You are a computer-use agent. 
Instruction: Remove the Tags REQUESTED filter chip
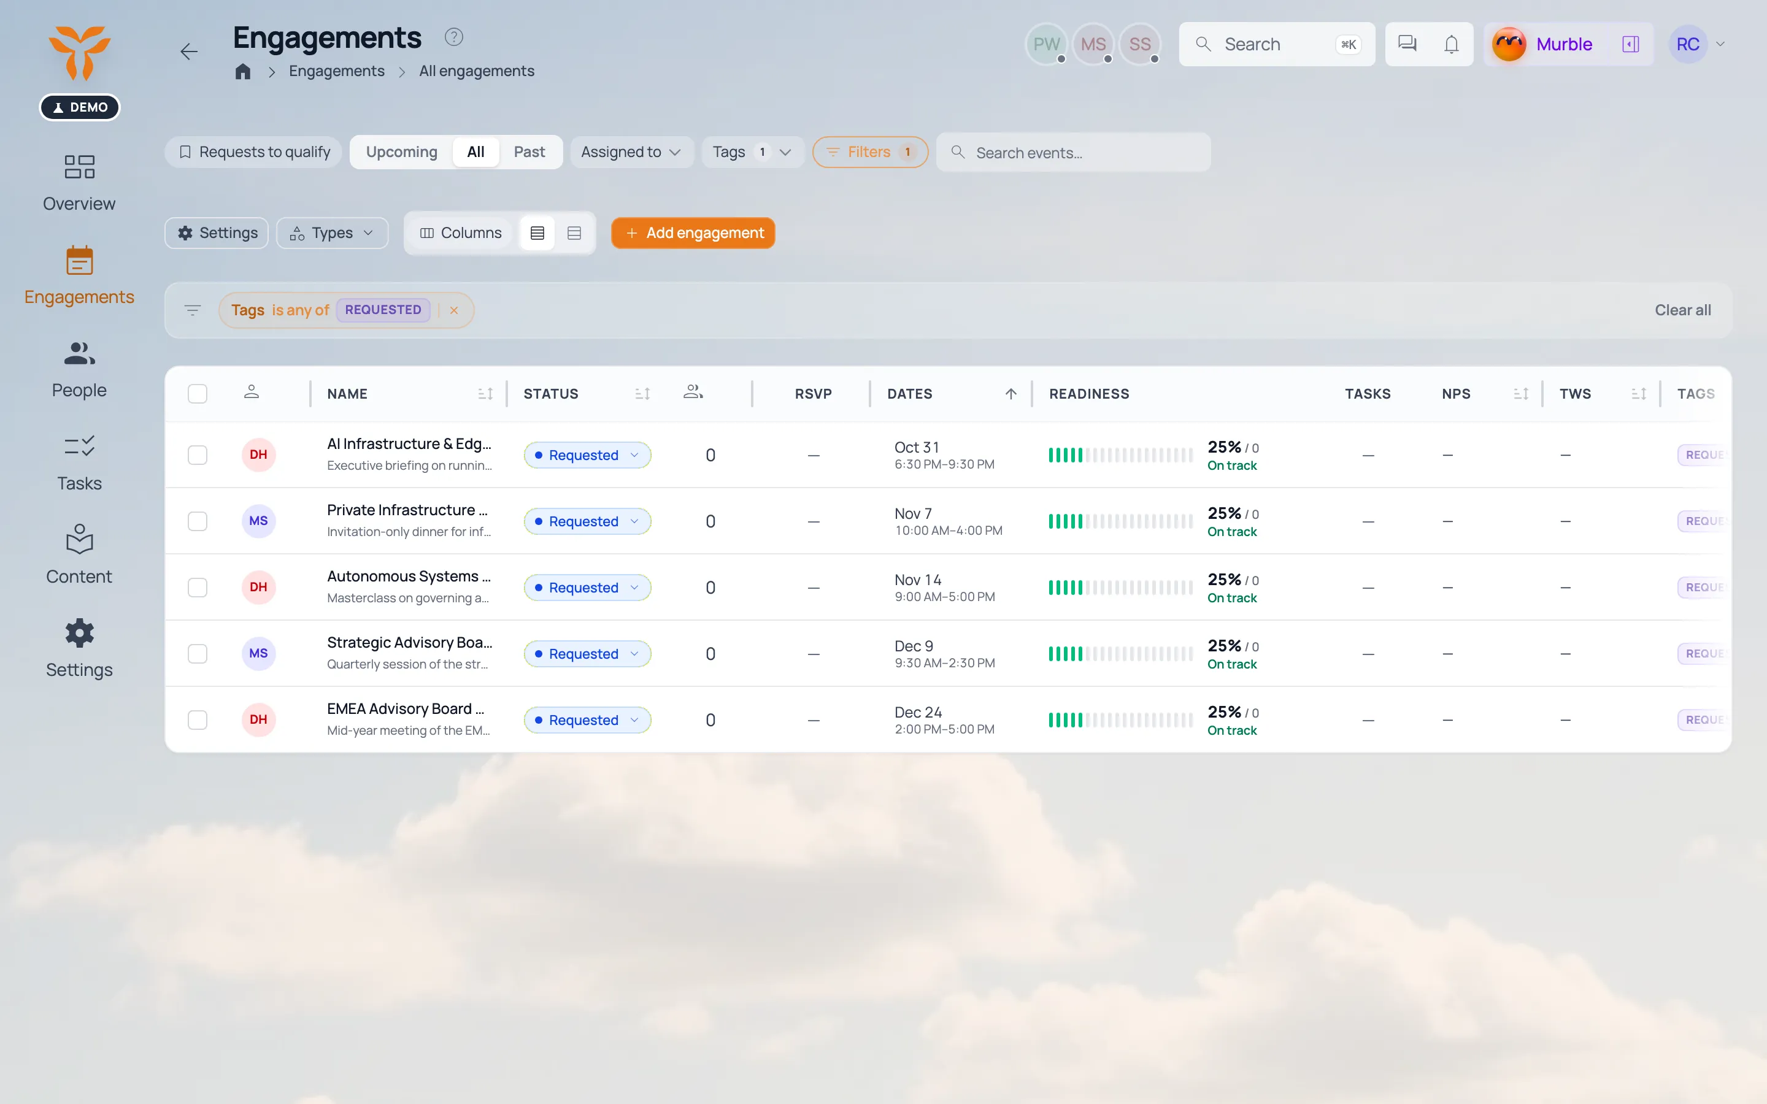pos(454,310)
